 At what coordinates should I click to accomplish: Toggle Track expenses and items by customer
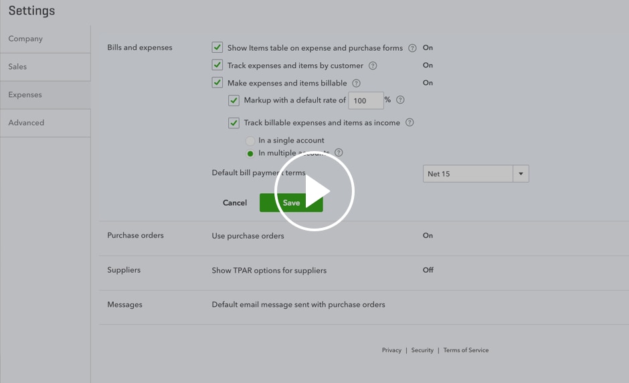217,66
